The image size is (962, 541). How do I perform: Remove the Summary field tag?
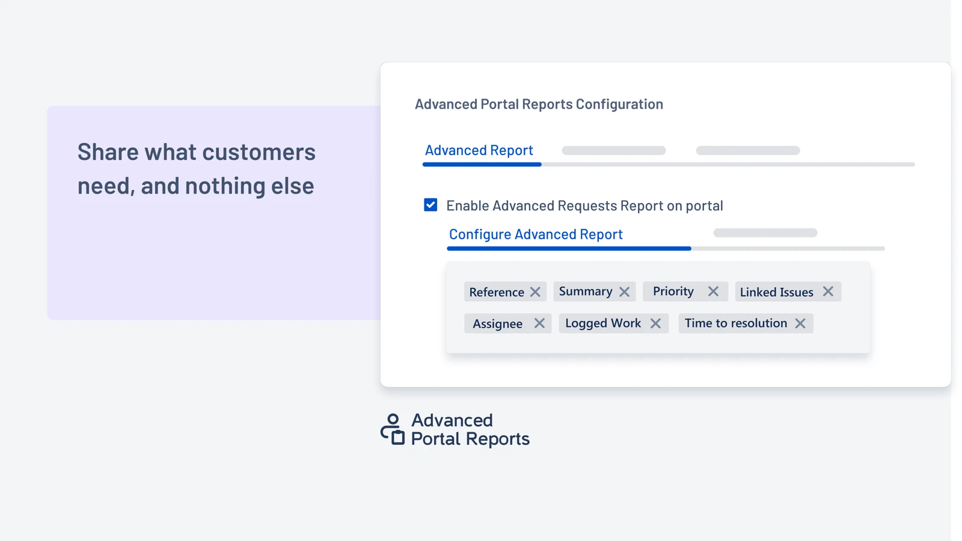(x=624, y=292)
